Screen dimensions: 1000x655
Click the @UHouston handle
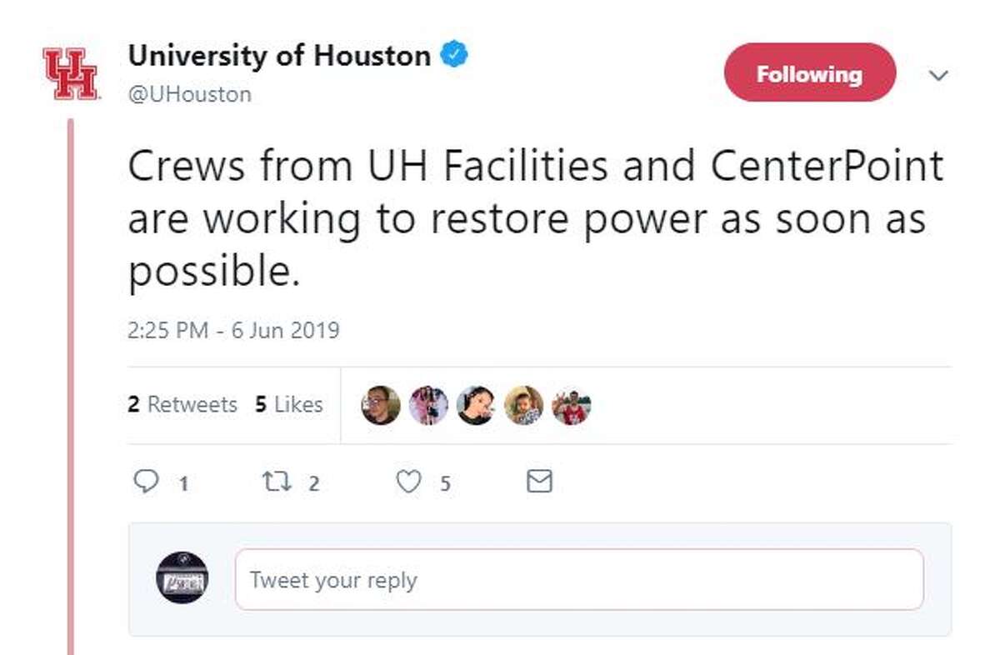point(189,94)
